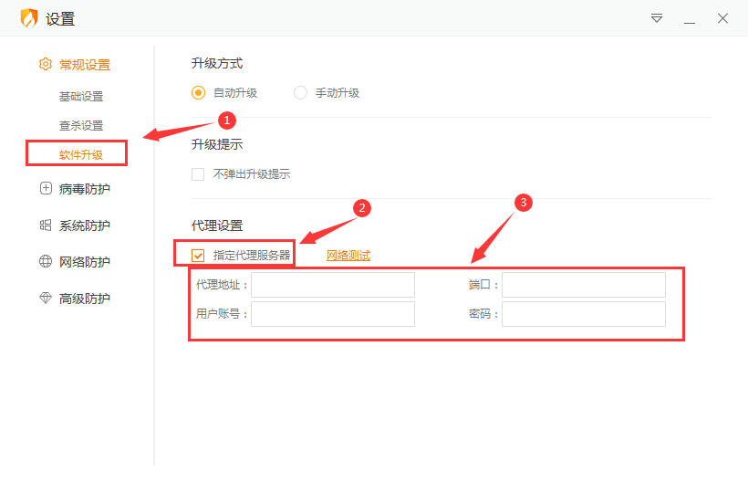
Task: Select 软件升级 in sidebar
Action: pyautogui.click(x=81, y=154)
